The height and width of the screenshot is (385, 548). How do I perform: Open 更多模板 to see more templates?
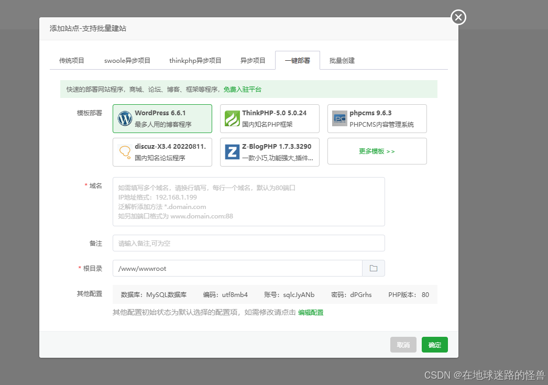coord(377,151)
